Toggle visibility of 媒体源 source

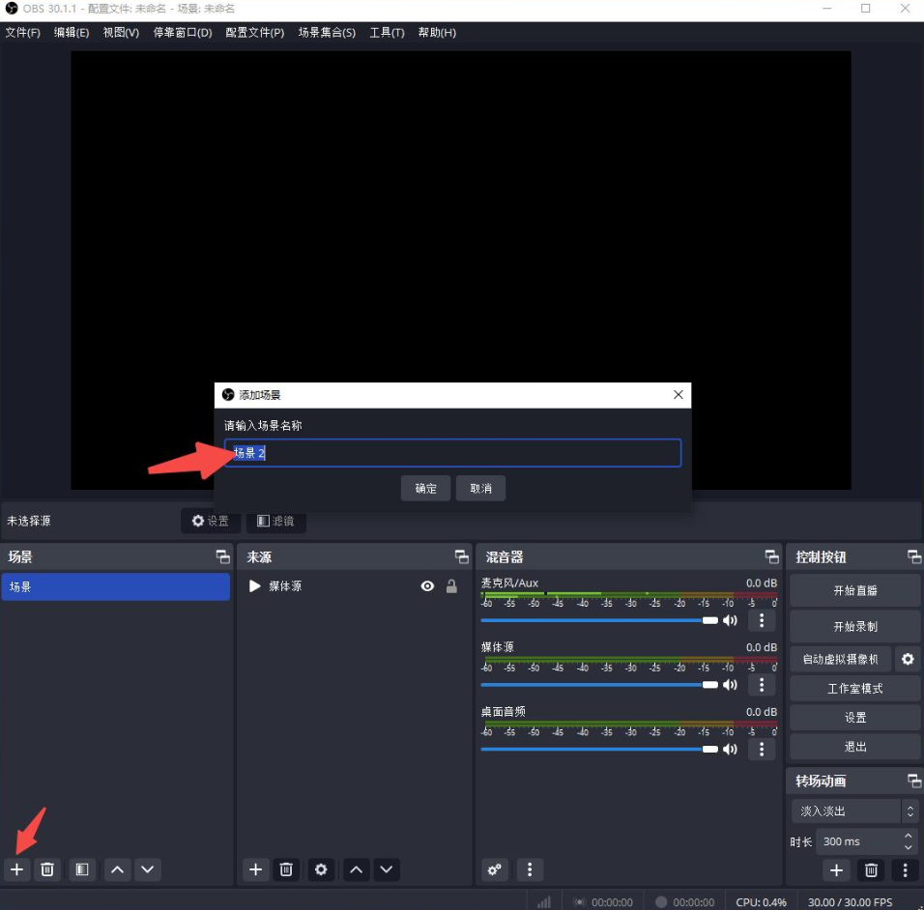tap(427, 586)
